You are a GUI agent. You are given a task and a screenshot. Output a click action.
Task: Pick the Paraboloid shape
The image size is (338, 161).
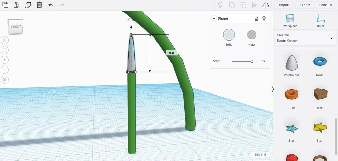291,63
